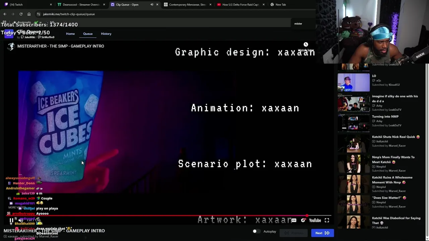This screenshot has width=429, height=241.
Task: Open SirMuffin9 Twitch link
Action: [46, 37]
